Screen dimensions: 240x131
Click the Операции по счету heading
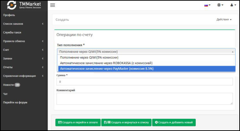(75, 35)
